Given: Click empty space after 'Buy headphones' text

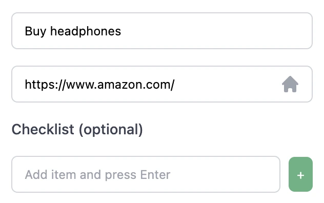Looking at the screenshot, I should point(215,31).
